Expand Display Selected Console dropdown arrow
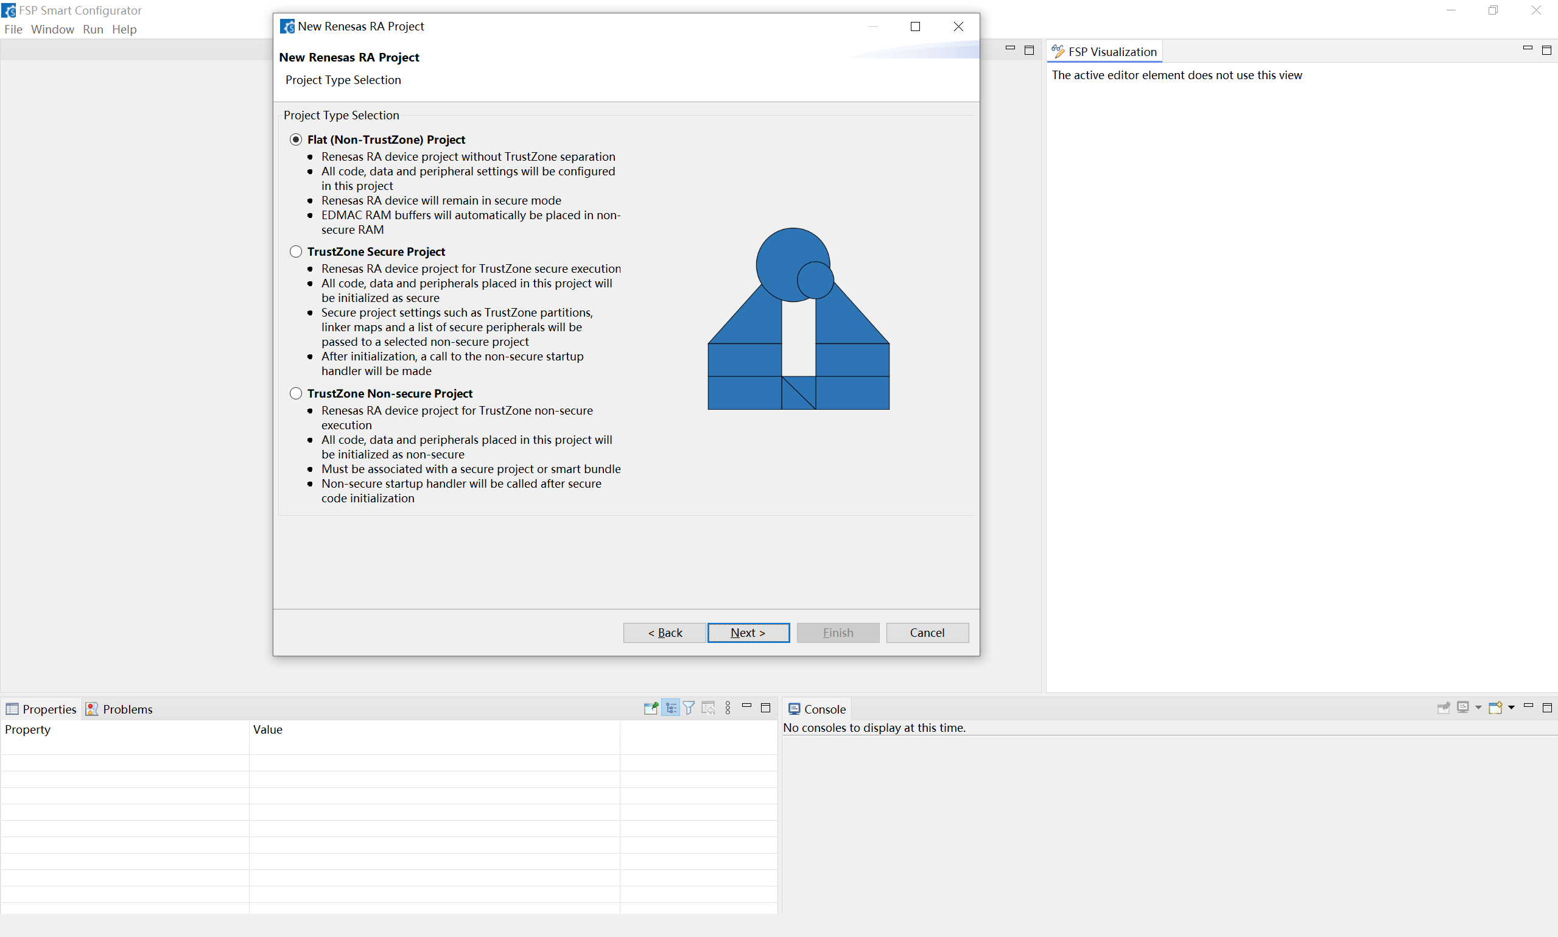Image resolution: width=1558 pixels, height=937 pixels. 1478,708
